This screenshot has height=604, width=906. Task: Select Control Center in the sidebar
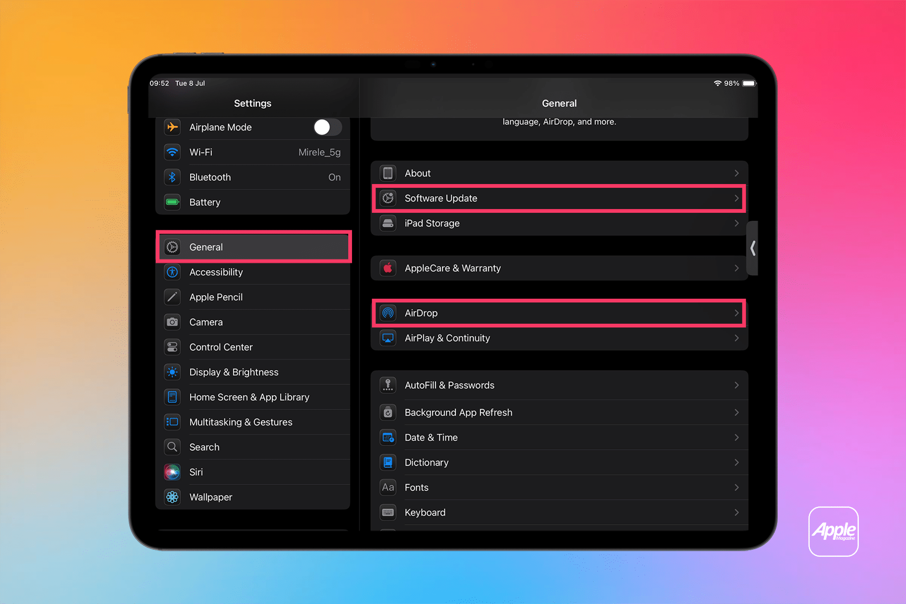253,347
